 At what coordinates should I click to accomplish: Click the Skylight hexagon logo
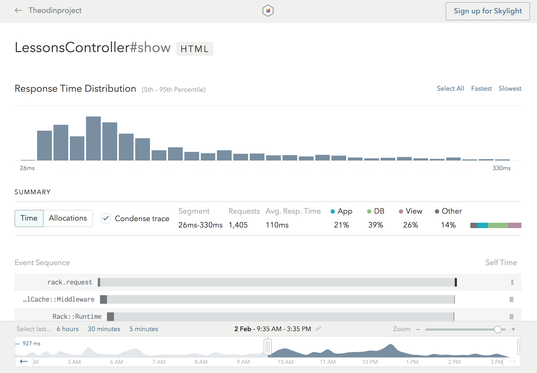click(x=268, y=10)
